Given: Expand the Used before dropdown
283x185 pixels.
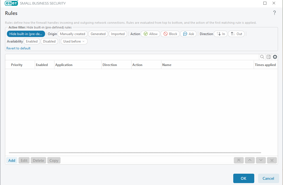Looking at the screenshot, I should tap(74, 41).
